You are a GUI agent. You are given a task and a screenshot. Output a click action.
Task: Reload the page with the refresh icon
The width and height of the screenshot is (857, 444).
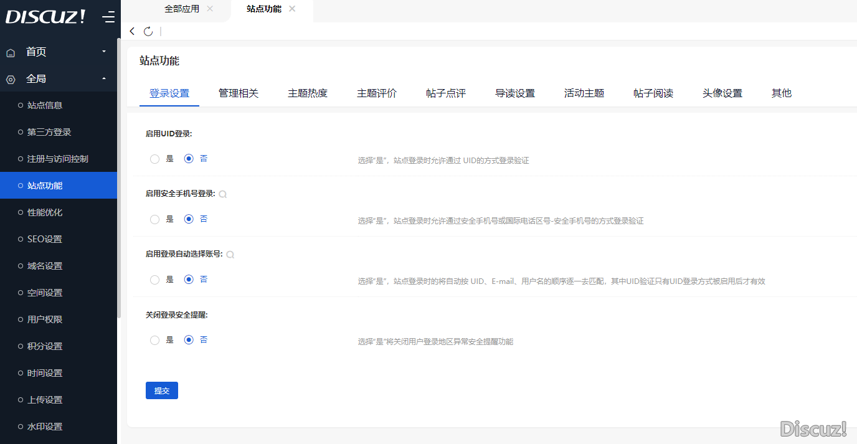pos(148,31)
